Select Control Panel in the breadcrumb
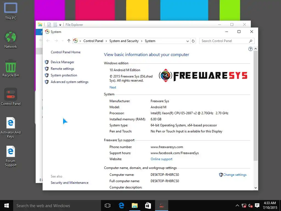 [93, 41]
